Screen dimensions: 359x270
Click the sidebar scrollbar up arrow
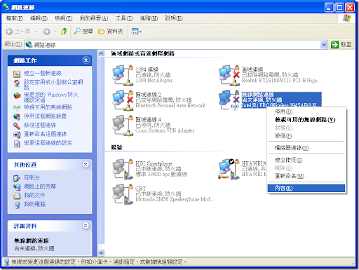[x=101, y=53]
